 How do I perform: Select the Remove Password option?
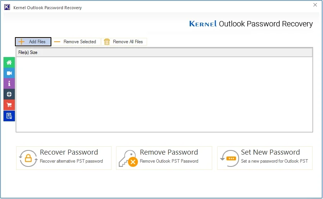[164, 158]
